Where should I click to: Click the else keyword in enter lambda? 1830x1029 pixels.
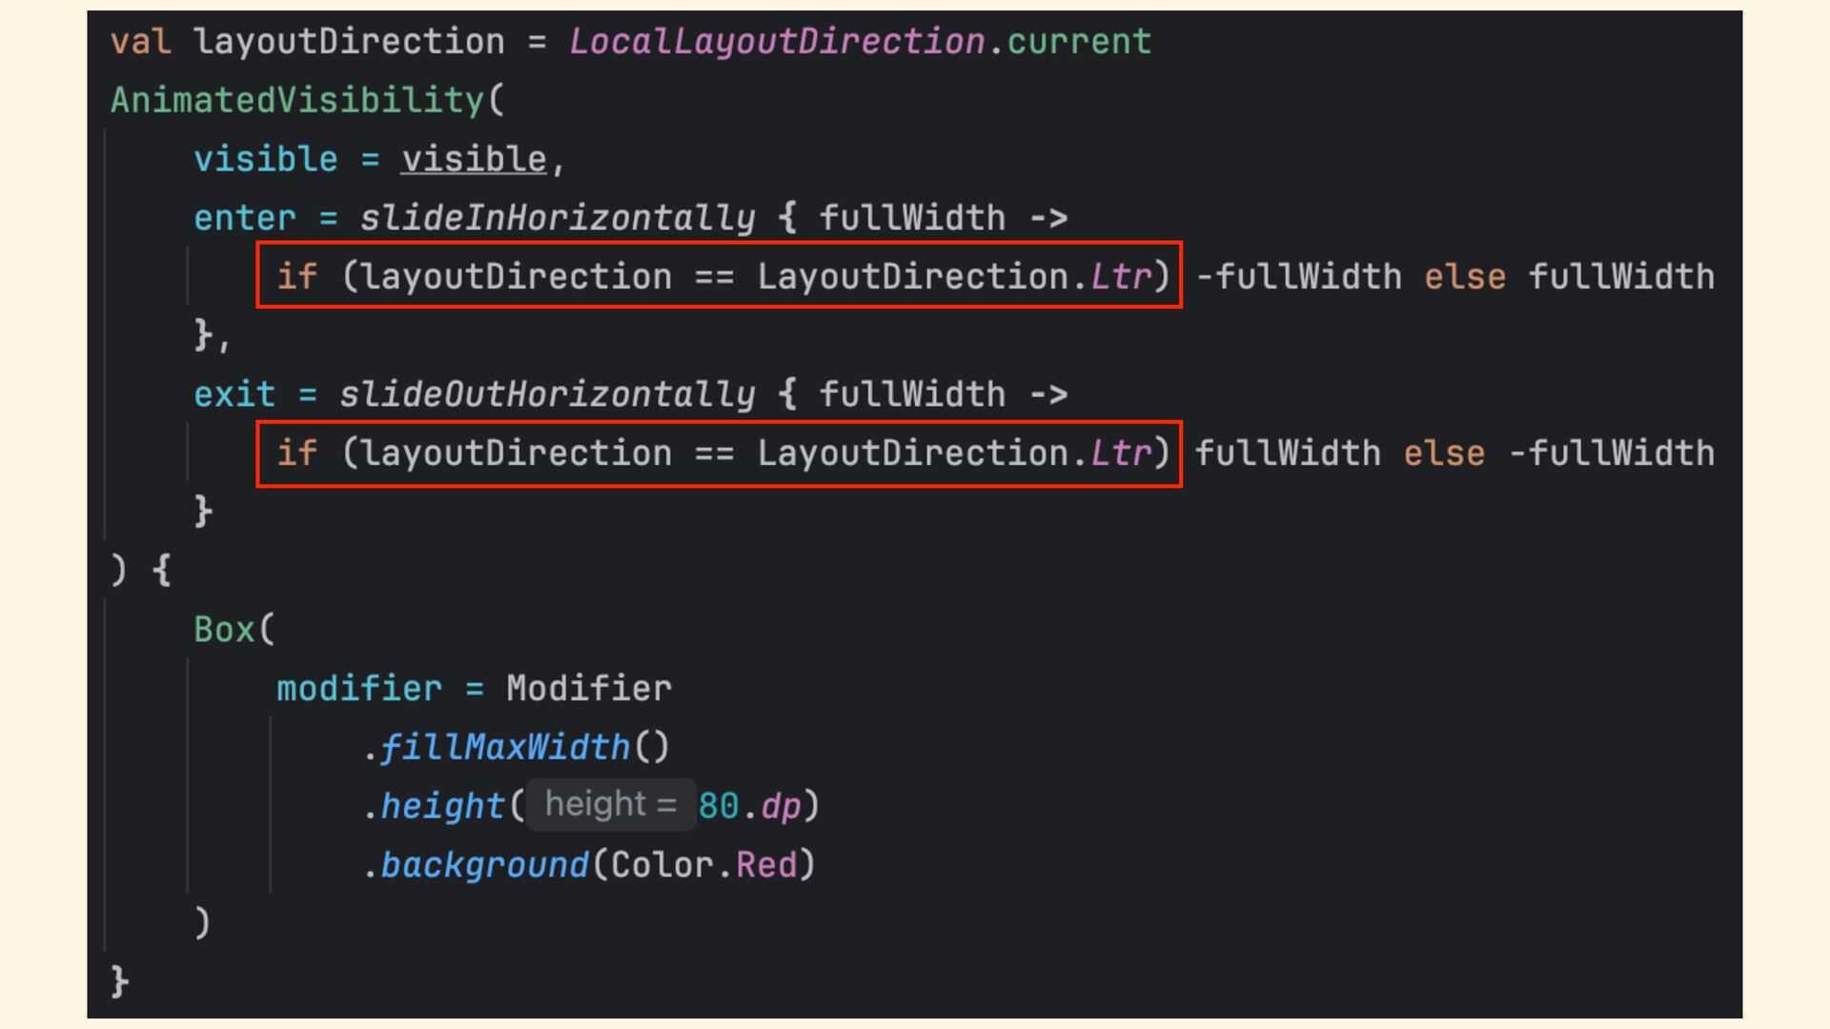pyautogui.click(x=1465, y=276)
